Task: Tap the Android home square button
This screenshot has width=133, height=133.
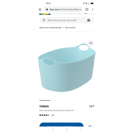Action: [66, 130]
